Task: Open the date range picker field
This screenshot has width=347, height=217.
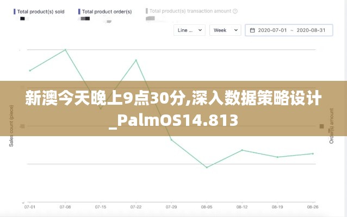Action: [289, 30]
